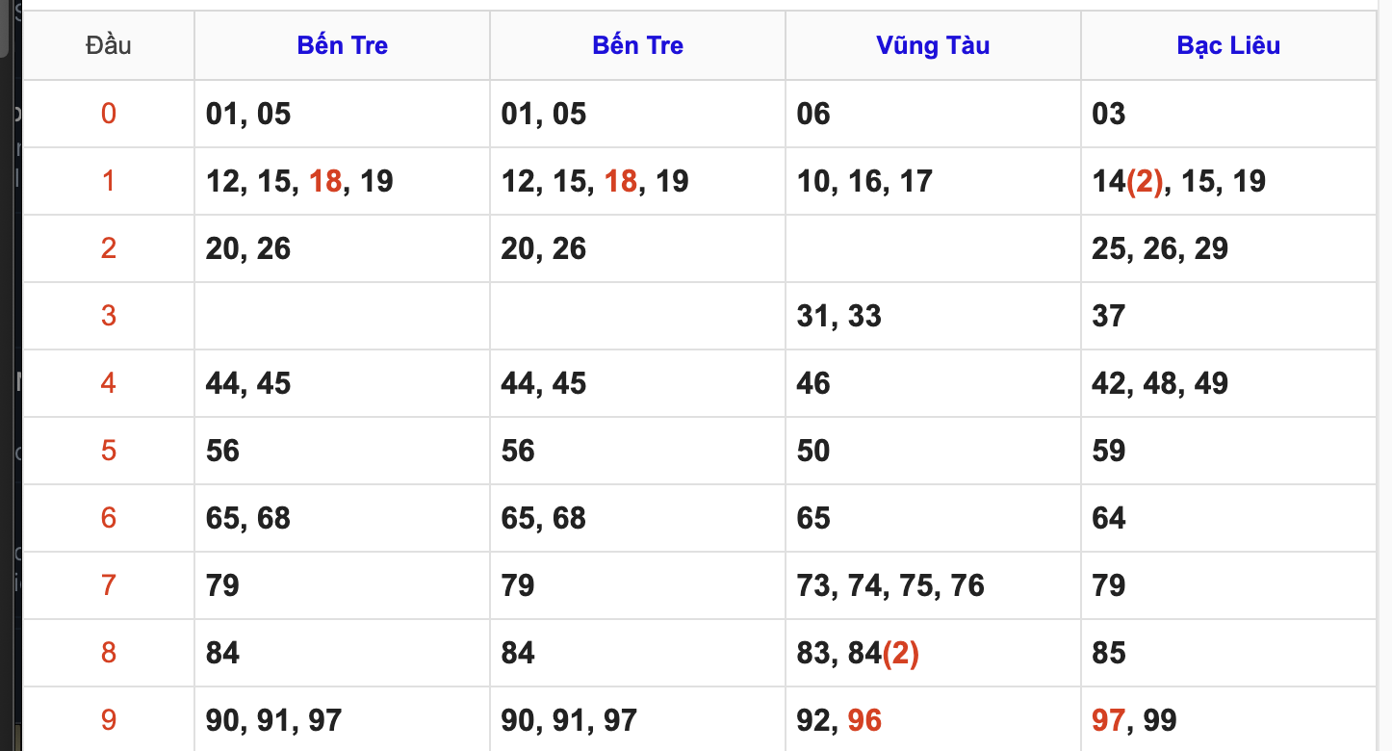Click the "10, 16, 17" cell
The width and height of the screenshot is (1392, 751).
[864, 181]
